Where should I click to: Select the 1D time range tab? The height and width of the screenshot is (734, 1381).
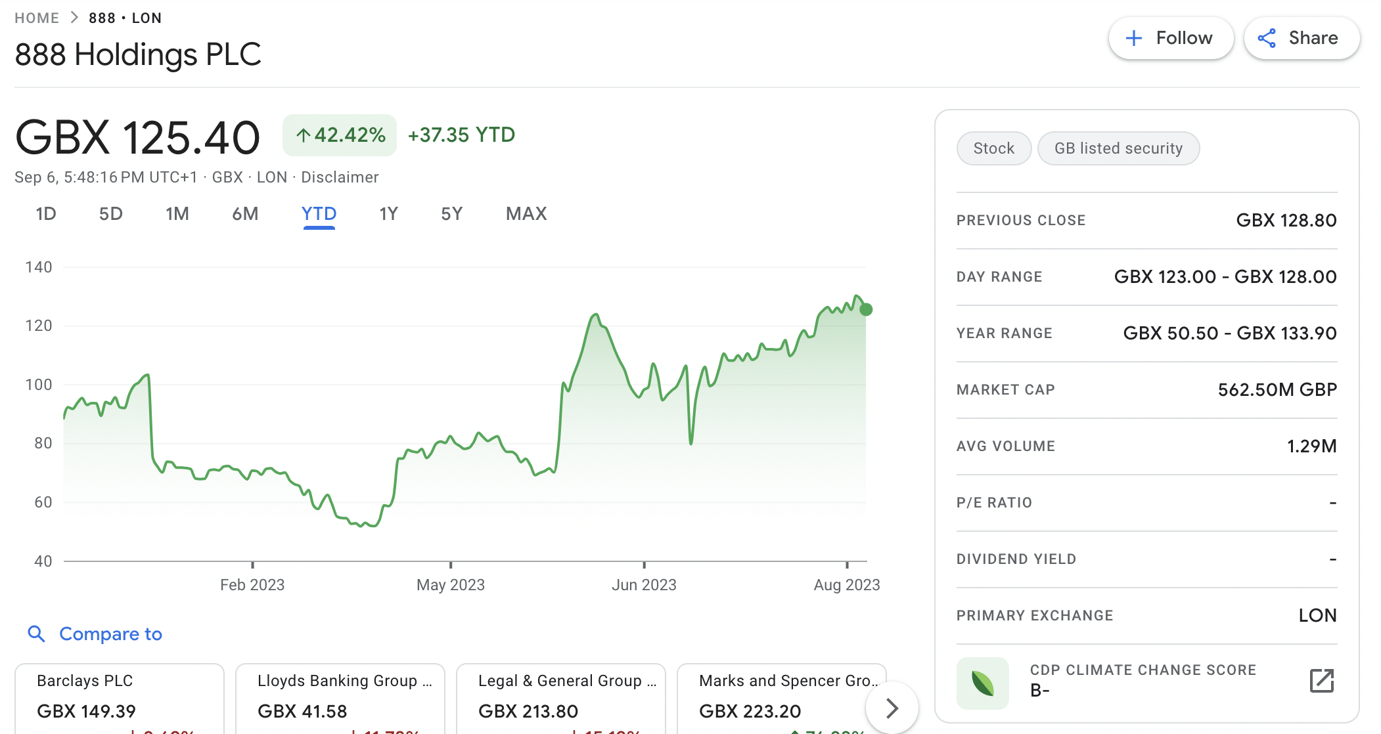[46, 214]
